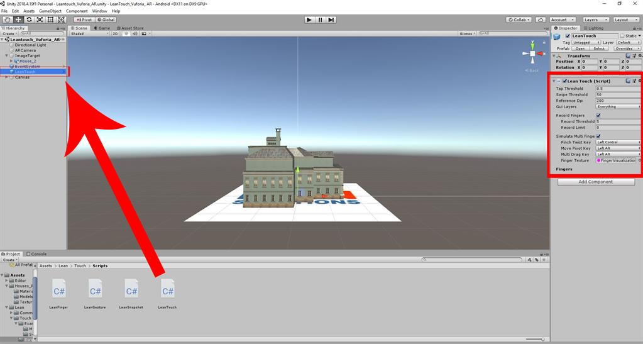The width and height of the screenshot is (643, 344).
Task: Toggle Lean Touch script enabled checkbox
Action: tap(564, 81)
